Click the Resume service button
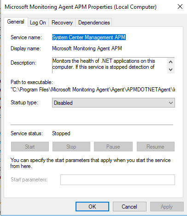Screen dimensions: 187x216 tap(156, 147)
